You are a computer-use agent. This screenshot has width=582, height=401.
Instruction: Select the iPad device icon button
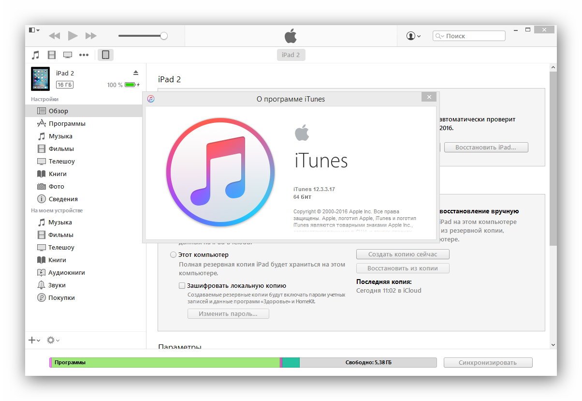105,55
